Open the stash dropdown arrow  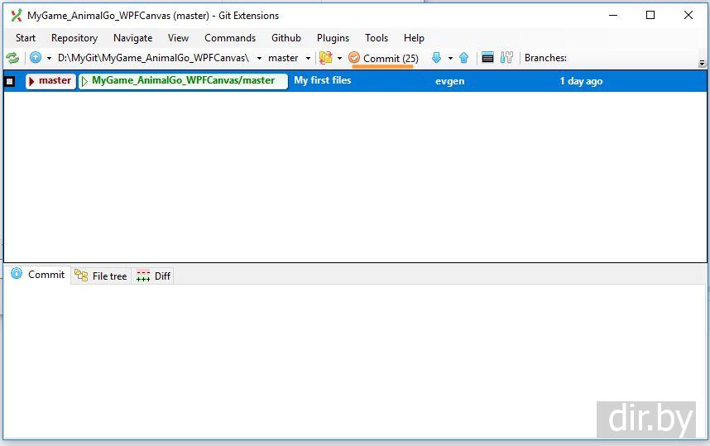point(339,59)
